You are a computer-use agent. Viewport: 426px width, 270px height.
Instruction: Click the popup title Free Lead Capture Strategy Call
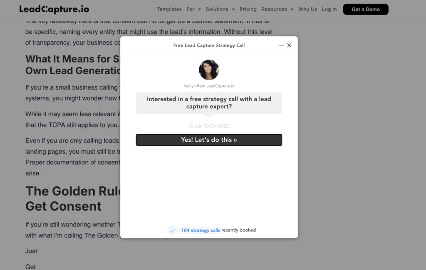209,45
